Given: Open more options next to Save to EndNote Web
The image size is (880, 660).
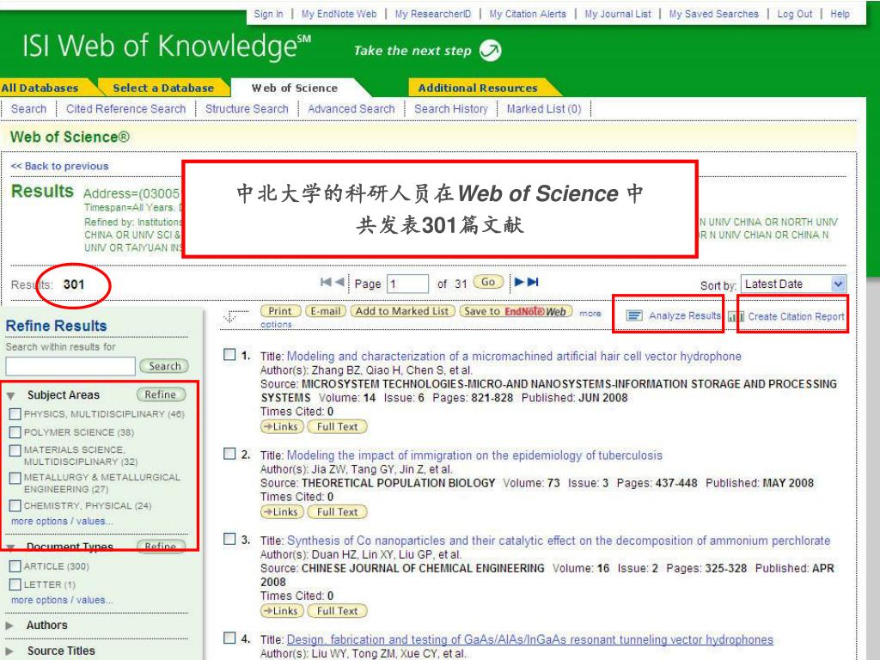Looking at the screenshot, I should (590, 313).
